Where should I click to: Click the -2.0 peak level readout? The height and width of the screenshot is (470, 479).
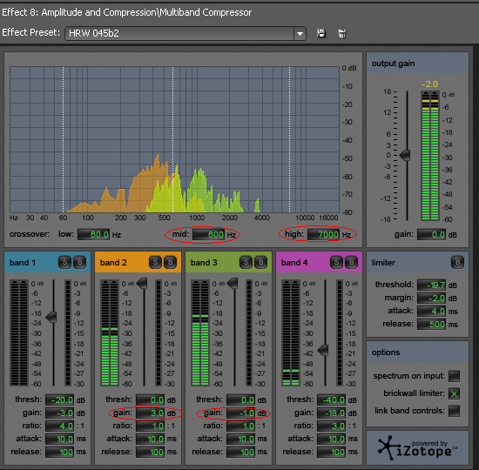[x=430, y=84]
